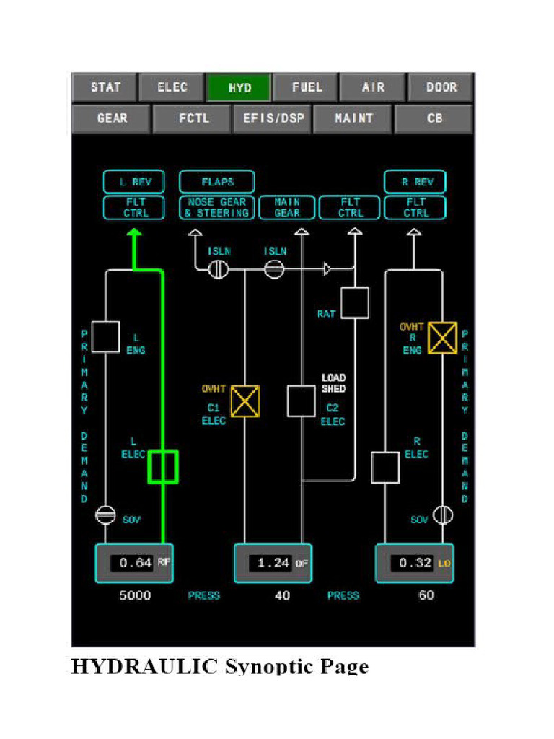554x739 pixels.
Task: Click the right pressure value 60
Action: 426,595
